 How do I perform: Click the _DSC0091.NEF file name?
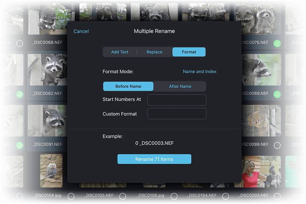[x=47, y=144]
